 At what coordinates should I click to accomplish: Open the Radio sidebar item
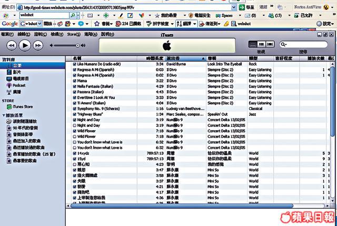[14, 92]
